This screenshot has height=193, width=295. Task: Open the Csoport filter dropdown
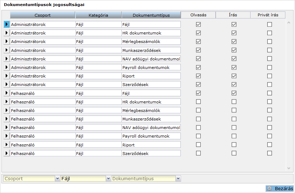[x=57, y=178]
